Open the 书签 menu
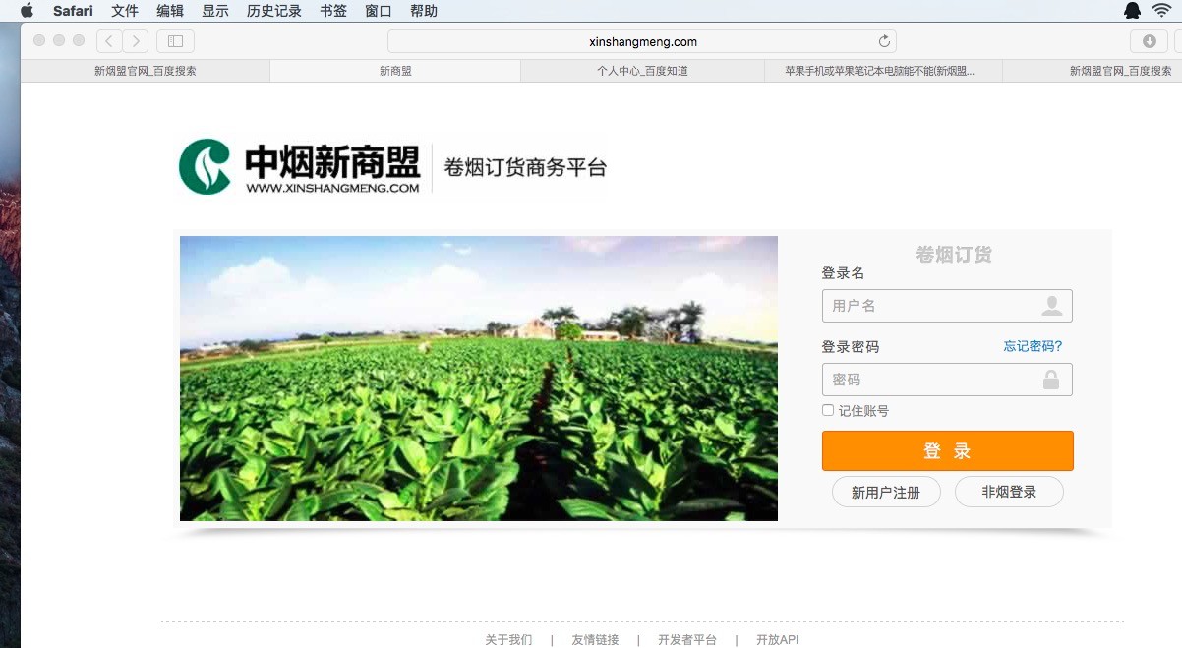This screenshot has height=648, width=1182. 333,11
